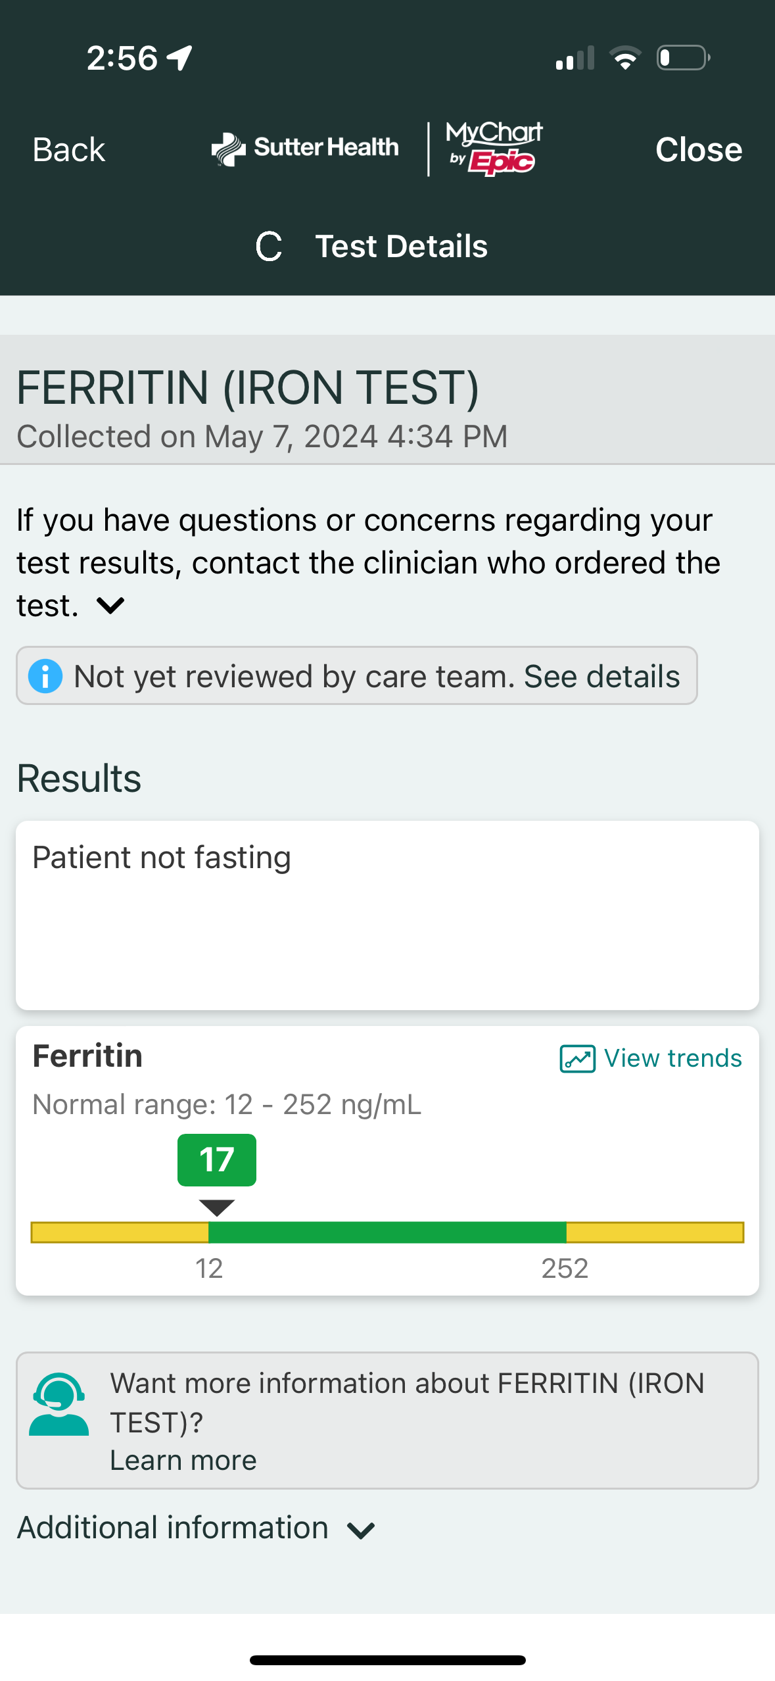Tap the loading spinner beside Test Details

[269, 247]
